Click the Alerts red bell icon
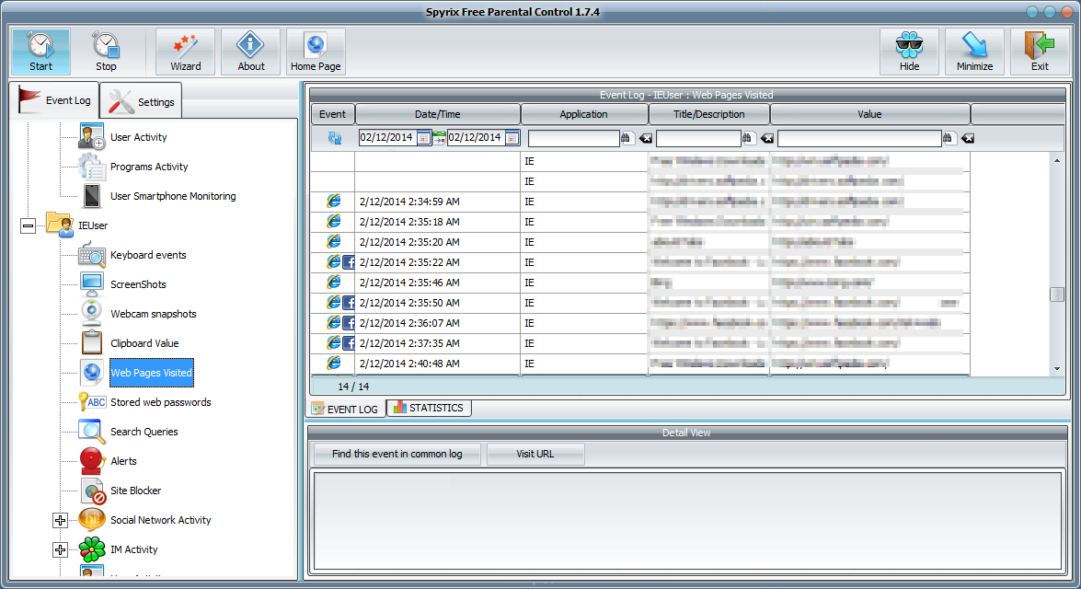The image size is (1081, 589). tap(92, 461)
